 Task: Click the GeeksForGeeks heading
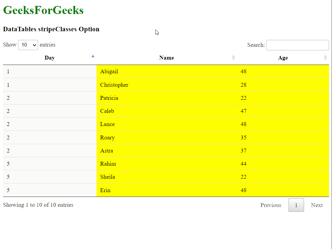[x=43, y=10]
